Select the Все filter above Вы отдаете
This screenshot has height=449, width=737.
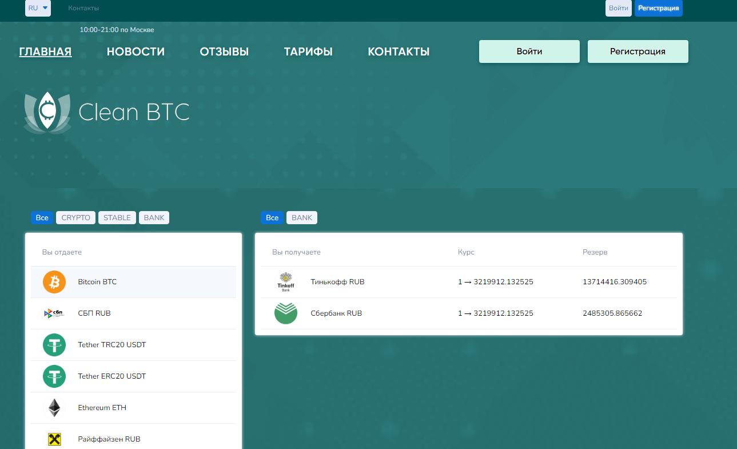[x=42, y=218]
